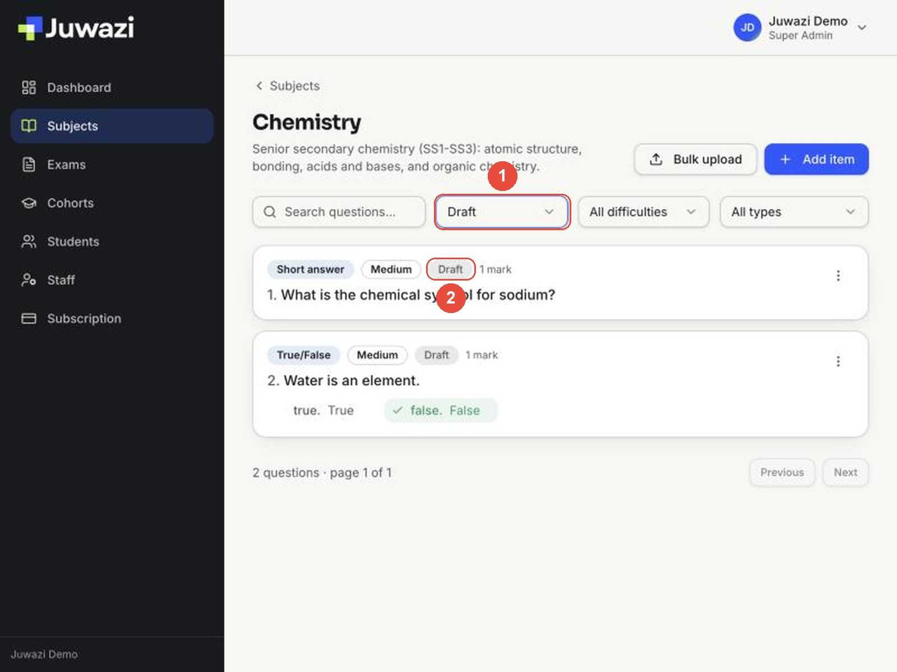Click the Add item button
Screen dimensions: 897x672
pyautogui.click(x=816, y=160)
